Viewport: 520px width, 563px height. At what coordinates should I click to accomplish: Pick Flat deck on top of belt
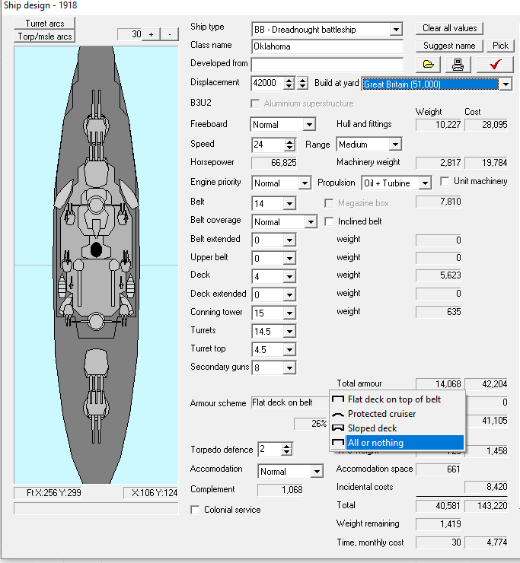coord(397,399)
